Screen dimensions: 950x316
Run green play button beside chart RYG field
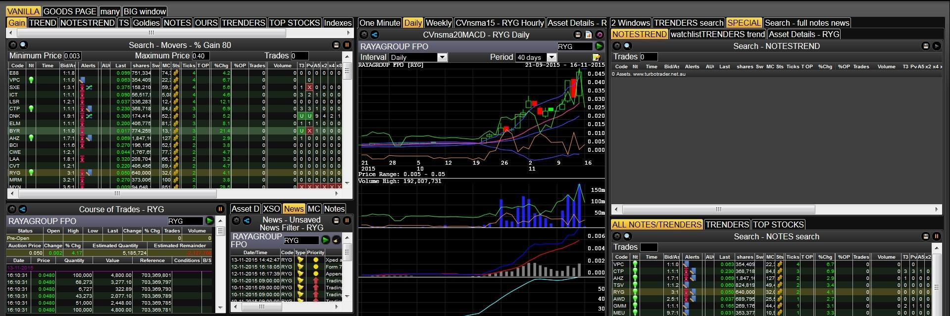(x=599, y=46)
